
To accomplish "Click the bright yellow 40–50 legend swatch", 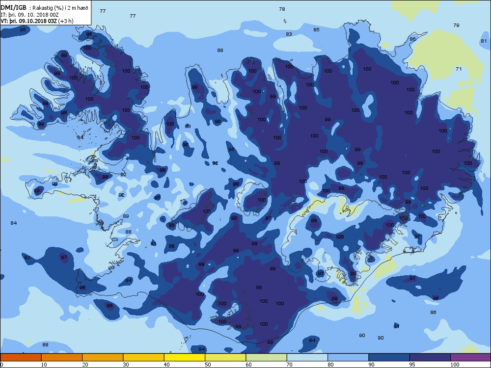I will click(x=185, y=357).
